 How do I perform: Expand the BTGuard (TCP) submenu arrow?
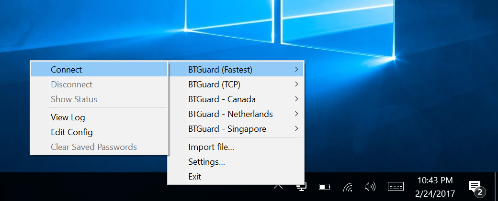click(x=297, y=85)
